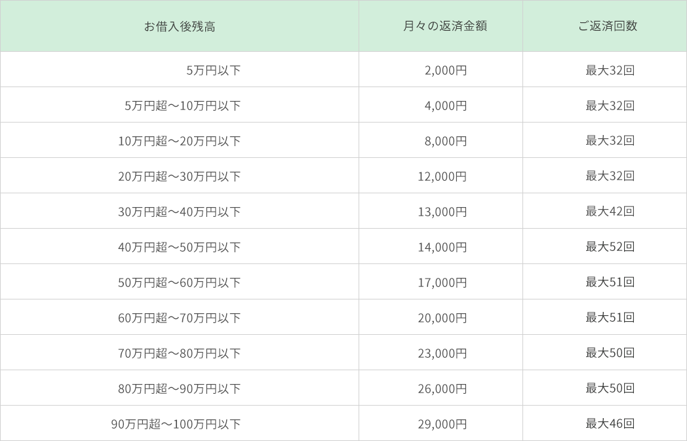Select the 20,000円 payment amount
The image size is (687, 441).
(442, 318)
